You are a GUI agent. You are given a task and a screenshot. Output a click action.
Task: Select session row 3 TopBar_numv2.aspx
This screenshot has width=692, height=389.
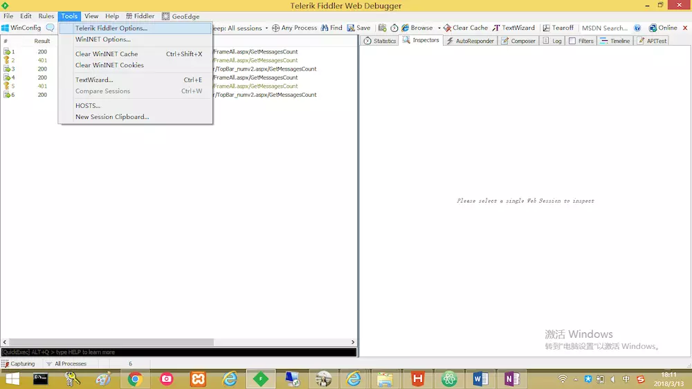click(x=179, y=69)
